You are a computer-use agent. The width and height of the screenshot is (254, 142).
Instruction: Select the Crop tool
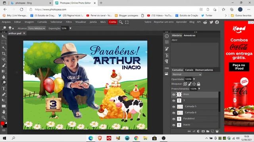(x=4, y=54)
